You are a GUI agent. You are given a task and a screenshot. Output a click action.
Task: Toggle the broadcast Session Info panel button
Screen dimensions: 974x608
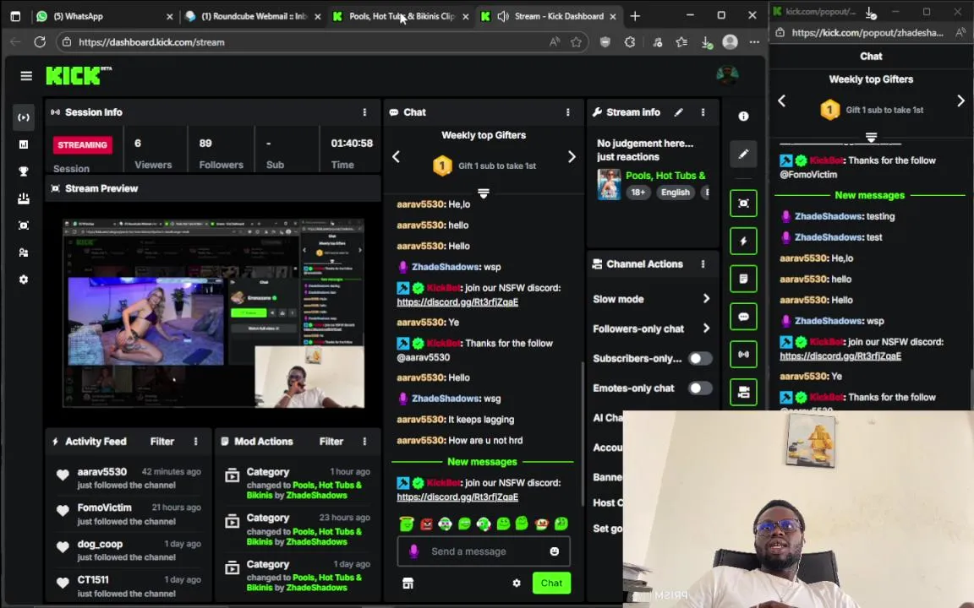coord(743,355)
